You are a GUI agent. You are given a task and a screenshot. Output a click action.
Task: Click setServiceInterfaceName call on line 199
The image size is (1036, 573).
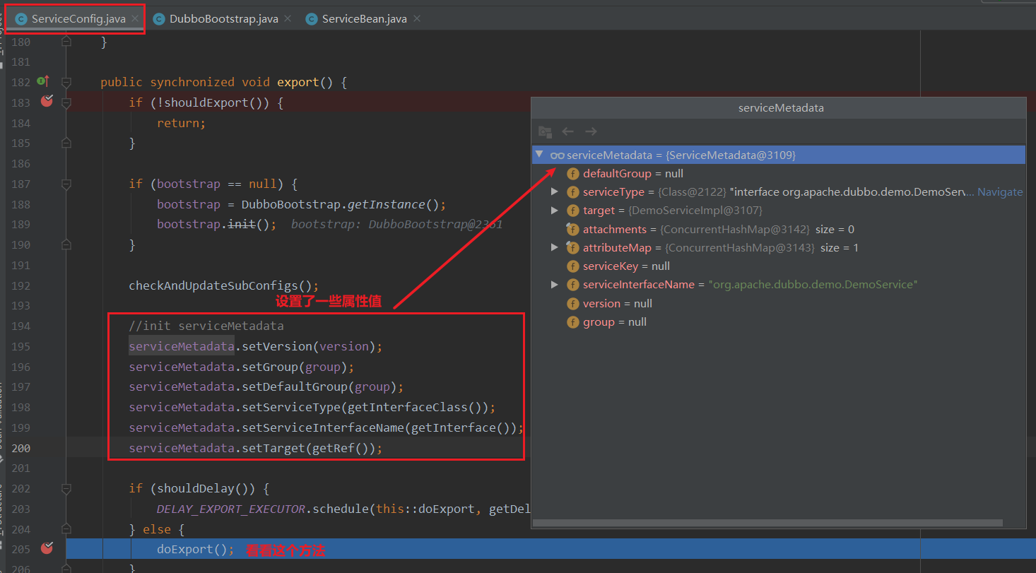[x=379, y=427]
